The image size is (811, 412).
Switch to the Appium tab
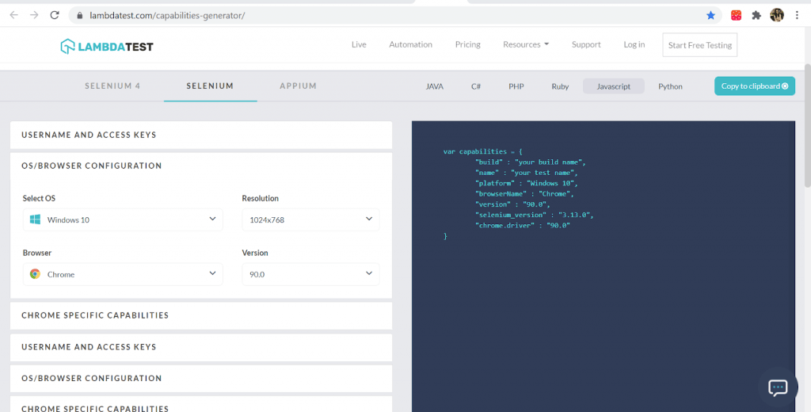(x=298, y=86)
